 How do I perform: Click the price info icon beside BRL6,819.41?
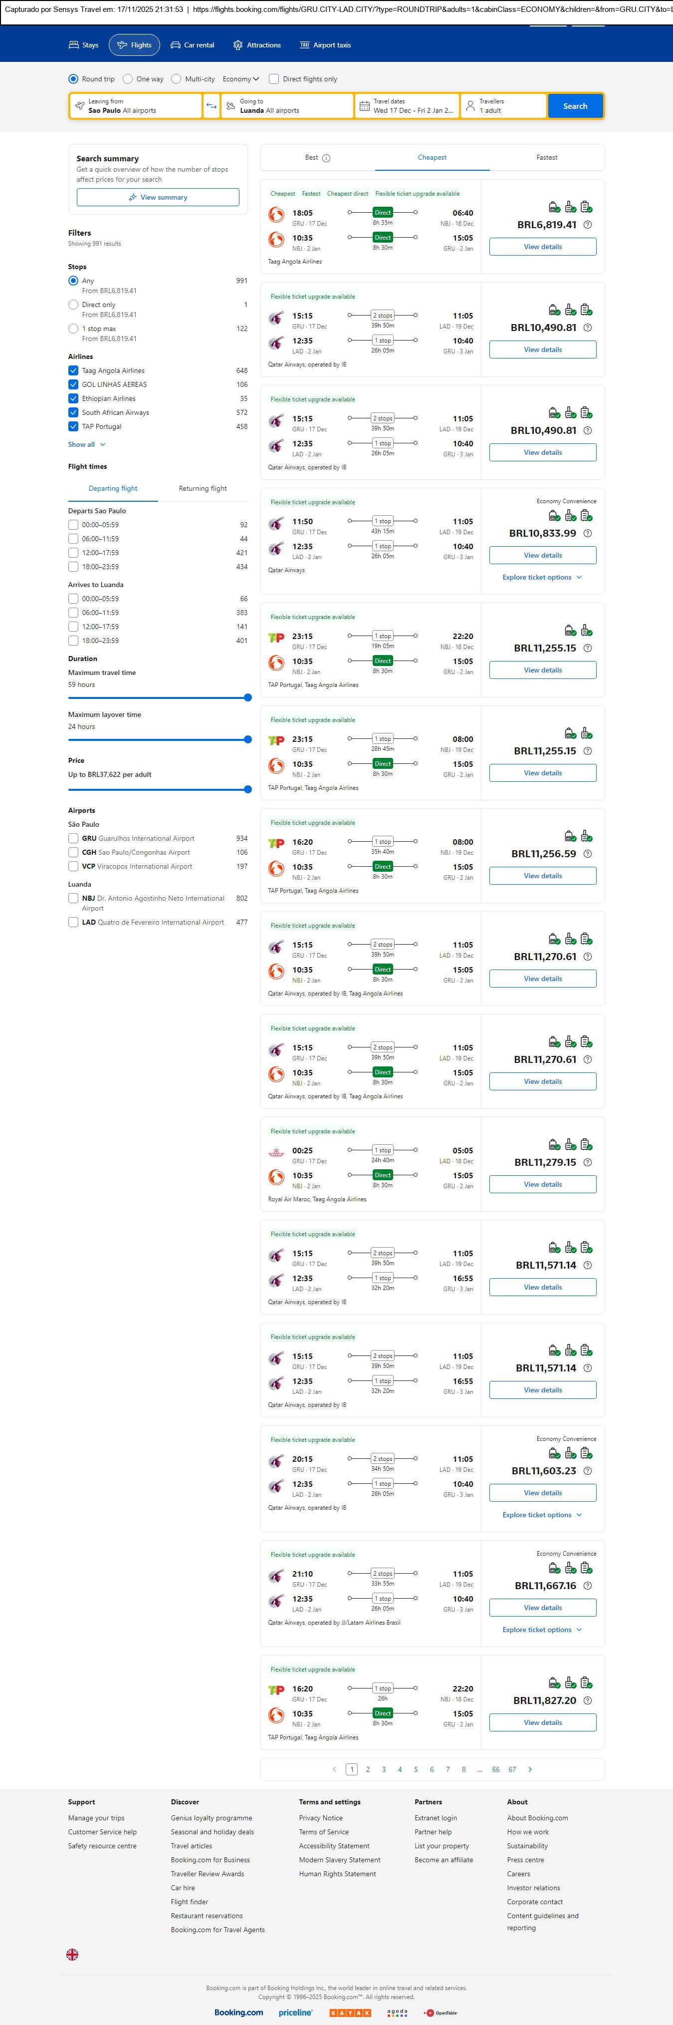(x=587, y=225)
